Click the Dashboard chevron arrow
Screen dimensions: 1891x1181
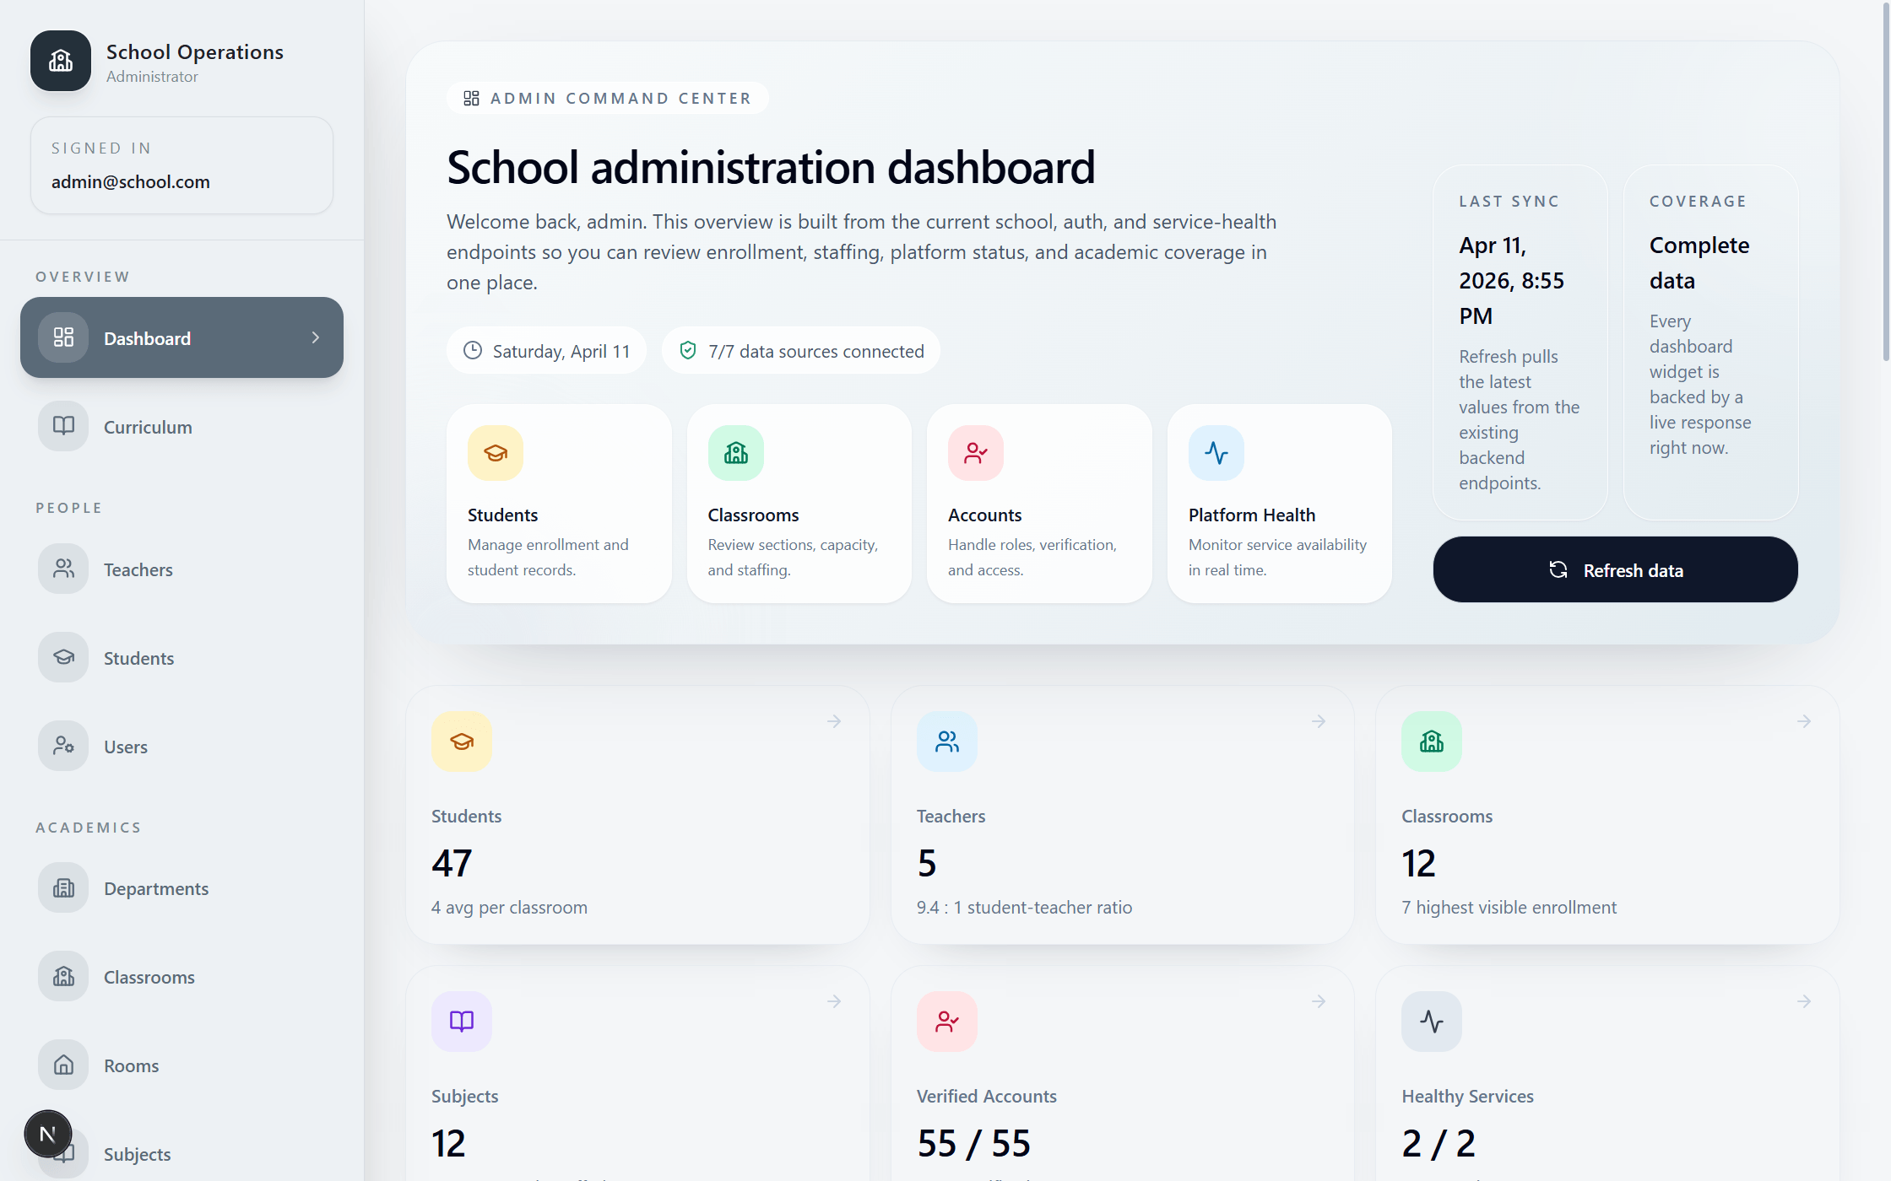[316, 337]
